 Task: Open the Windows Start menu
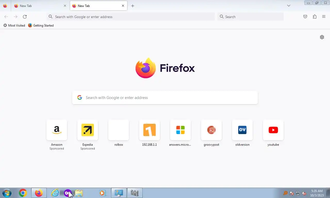[x=7, y=193]
